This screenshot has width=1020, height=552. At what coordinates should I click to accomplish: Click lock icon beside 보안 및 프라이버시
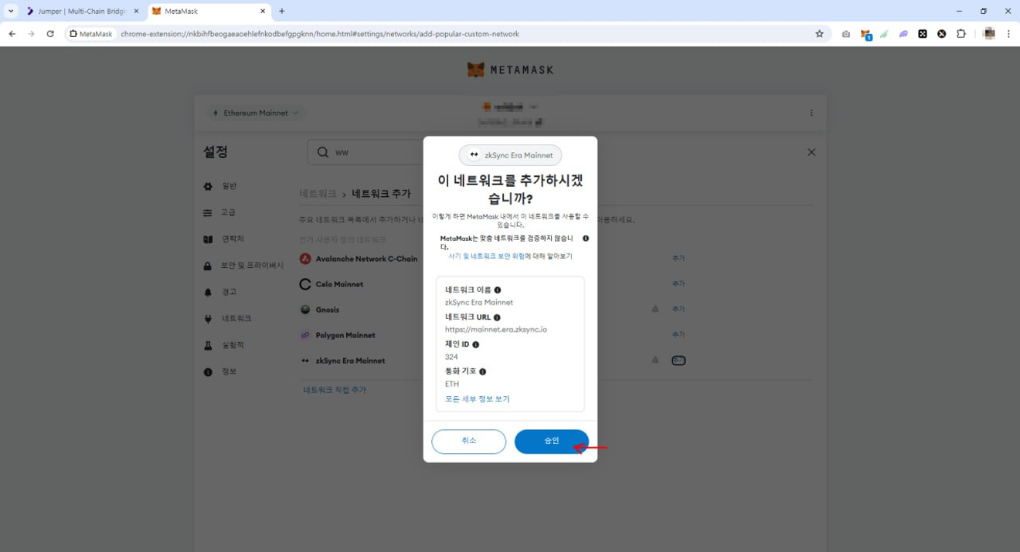(x=208, y=266)
